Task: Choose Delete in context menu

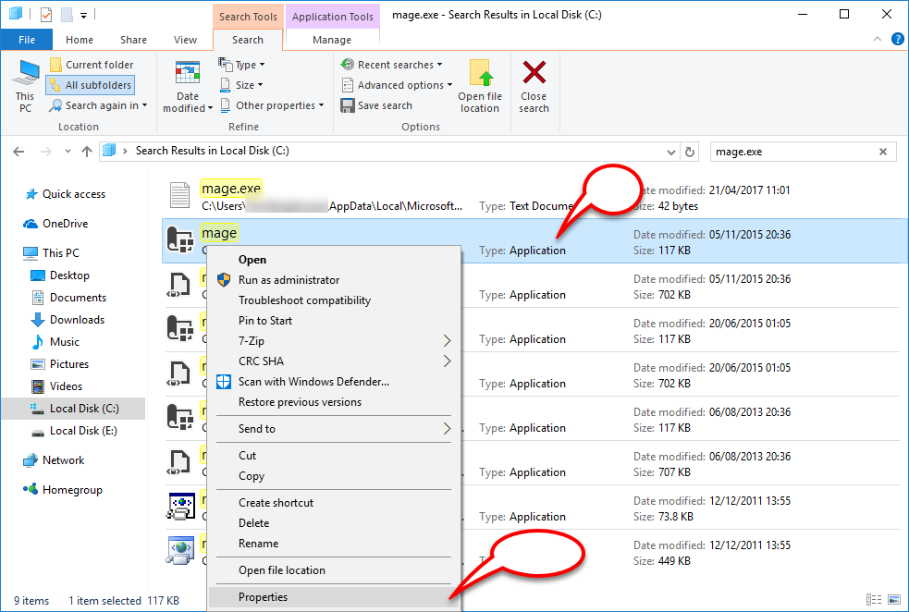Action: pos(334,522)
